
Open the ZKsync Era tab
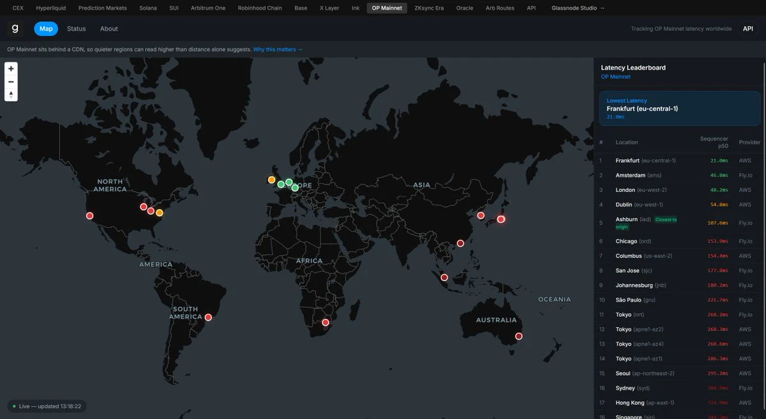pos(429,8)
